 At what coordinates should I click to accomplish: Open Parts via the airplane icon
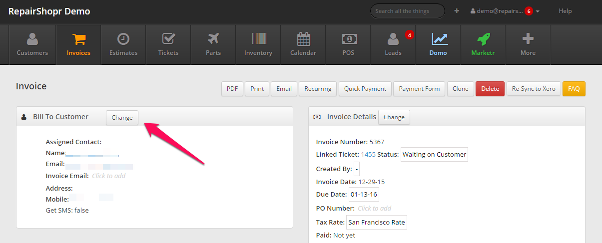pyautogui.click(x=213, y=39)
